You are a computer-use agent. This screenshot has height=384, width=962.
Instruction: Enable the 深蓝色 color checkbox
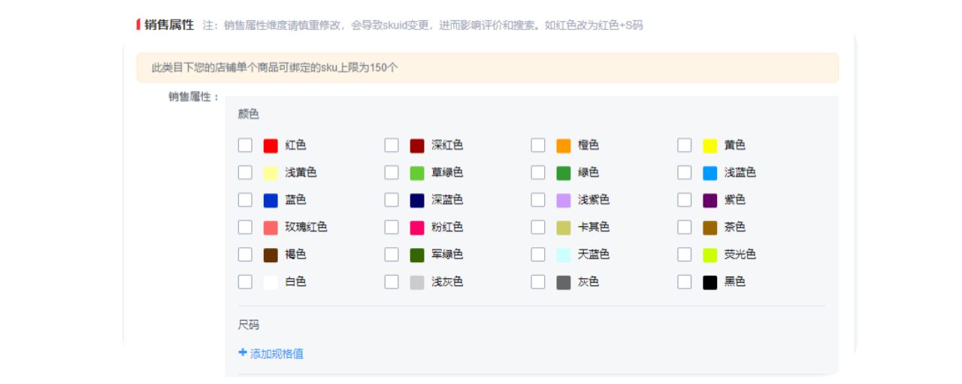[392, 200]
